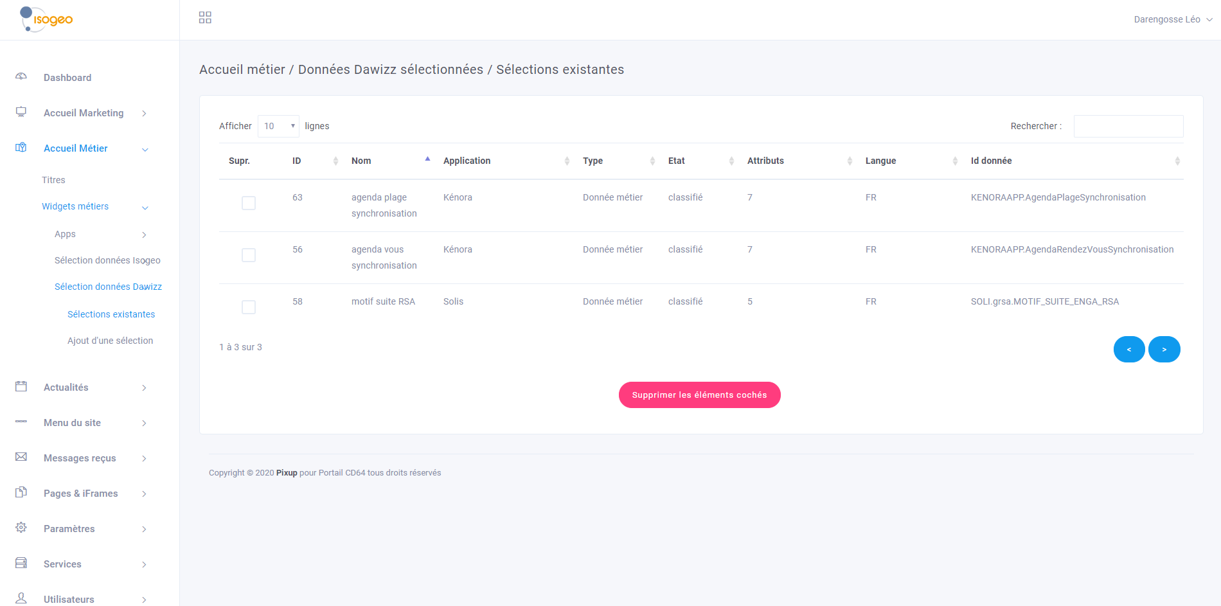1221x606 pixels.
Task: Sort by Id donnée column arrows
Action: [1177, 161]
